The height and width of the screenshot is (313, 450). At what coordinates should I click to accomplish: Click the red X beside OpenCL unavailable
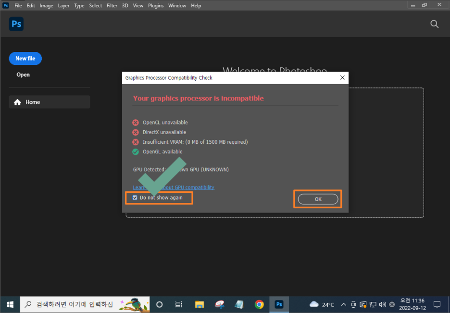coord(136,123)
